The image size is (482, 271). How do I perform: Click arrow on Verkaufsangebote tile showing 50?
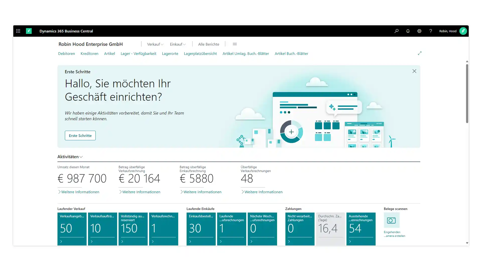coord(61,241)
